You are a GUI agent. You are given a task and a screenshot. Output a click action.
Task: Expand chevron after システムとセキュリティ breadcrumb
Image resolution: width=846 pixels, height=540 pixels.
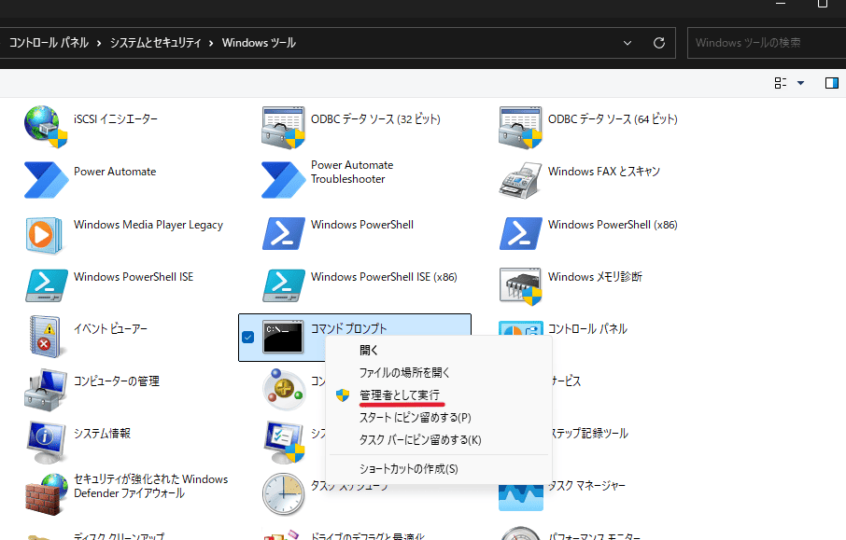coord(211,43)
